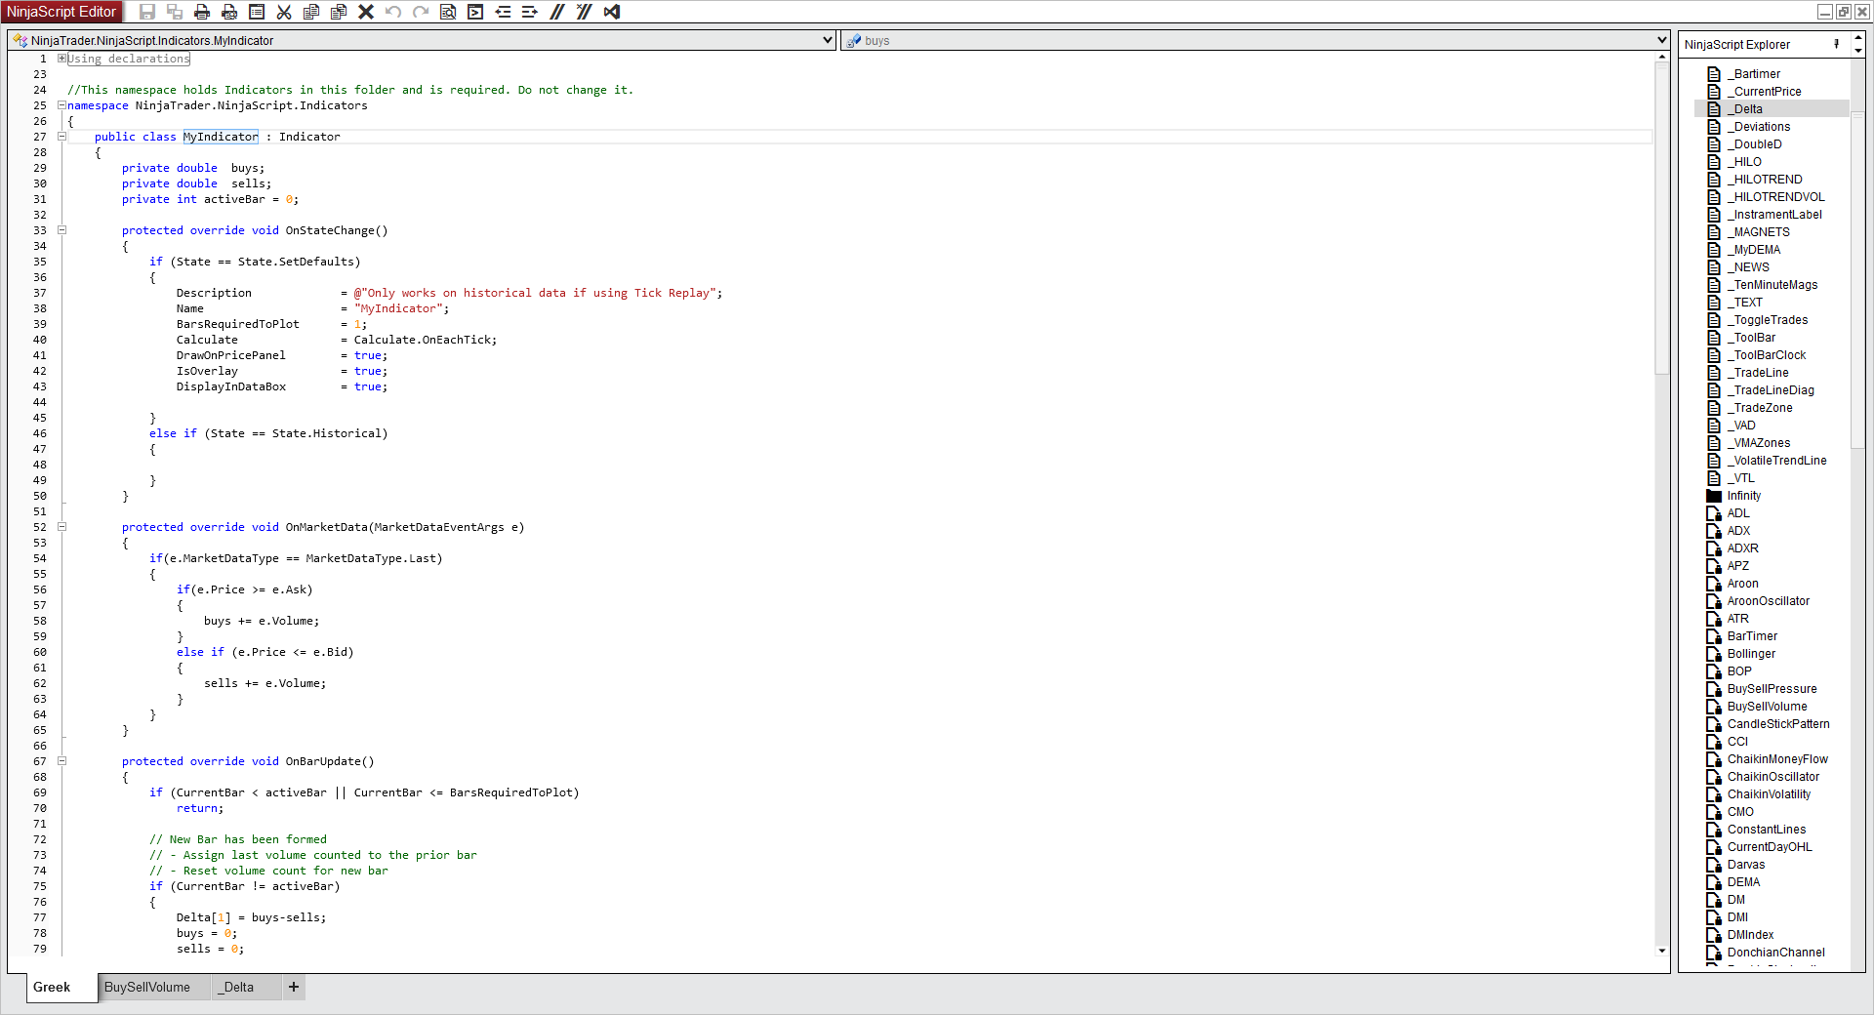Paste from clipboard via the toolbar icon

click(339, 12)
